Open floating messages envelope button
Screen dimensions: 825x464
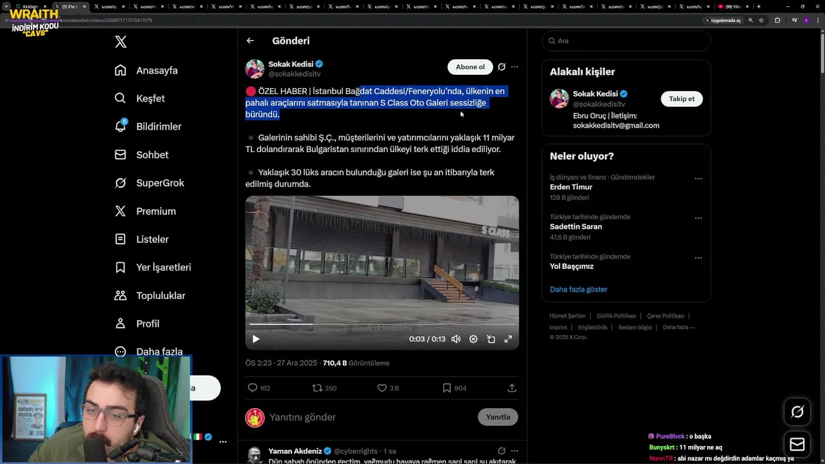(x=797, y=444)
